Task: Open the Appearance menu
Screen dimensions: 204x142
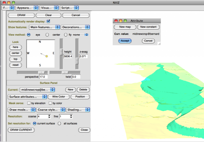Action: [x=27, y=8]
